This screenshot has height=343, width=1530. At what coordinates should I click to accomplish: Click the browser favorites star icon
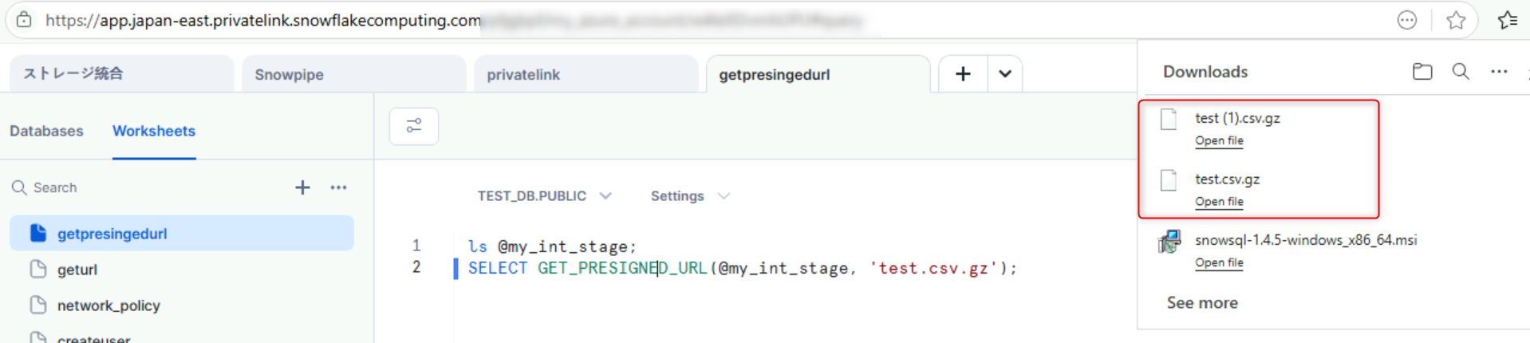point(1456,21)
